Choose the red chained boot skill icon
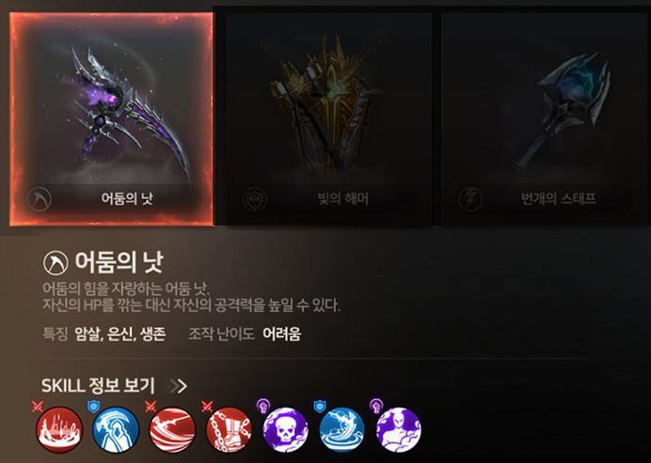 tap(229, 429)
